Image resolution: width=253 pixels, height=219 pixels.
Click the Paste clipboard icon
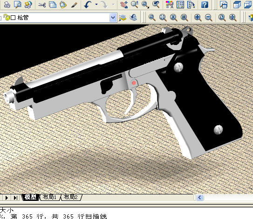point(63,5)
